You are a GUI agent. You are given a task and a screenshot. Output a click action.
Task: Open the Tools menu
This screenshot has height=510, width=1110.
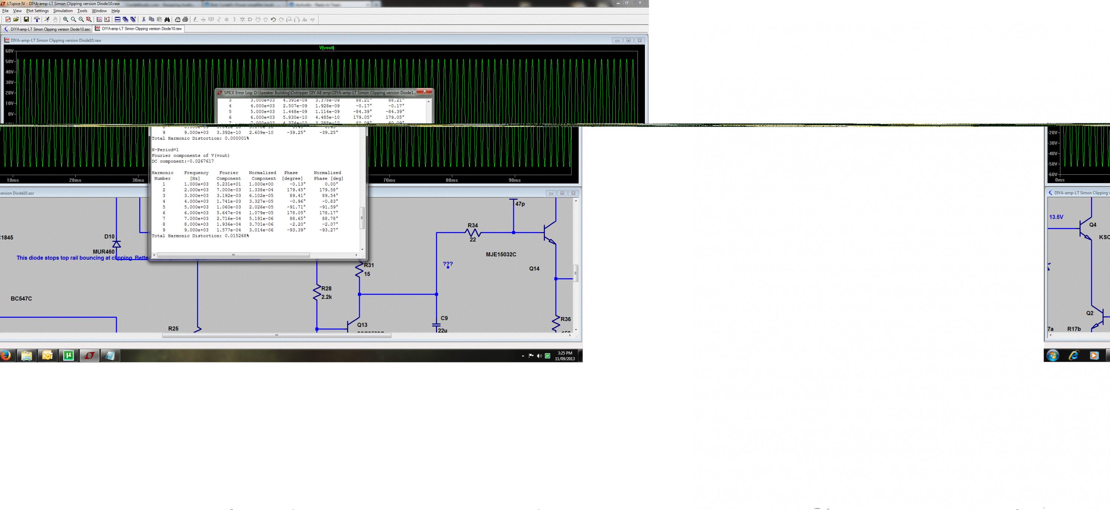82,11
